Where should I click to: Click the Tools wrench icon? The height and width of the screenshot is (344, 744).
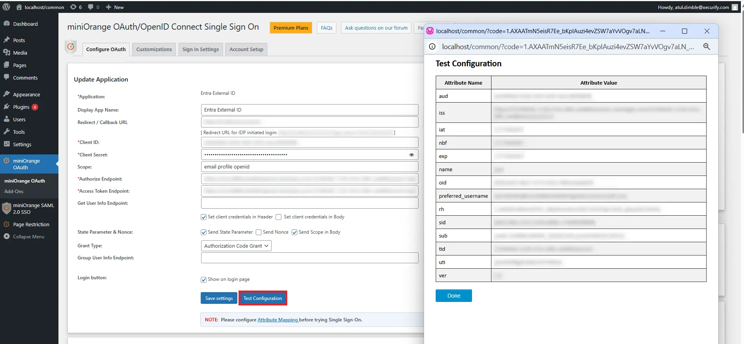7,131
